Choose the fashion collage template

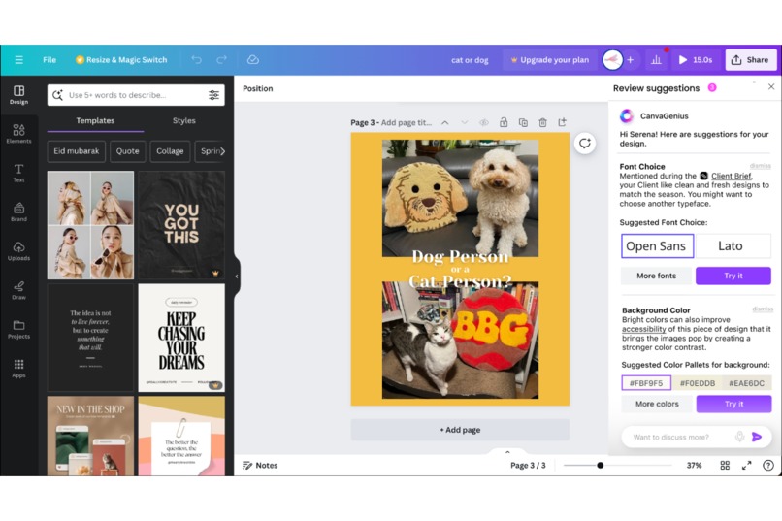tap(90, 225)
